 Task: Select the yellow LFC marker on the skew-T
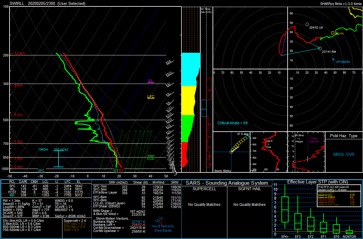click(151, 97)
